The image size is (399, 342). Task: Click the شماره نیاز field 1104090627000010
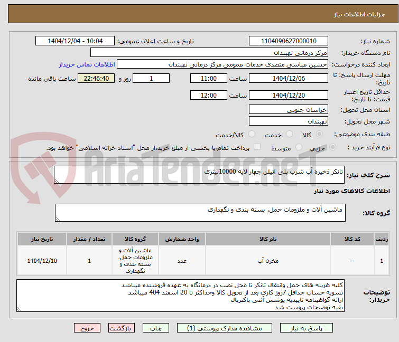point(289,41)
